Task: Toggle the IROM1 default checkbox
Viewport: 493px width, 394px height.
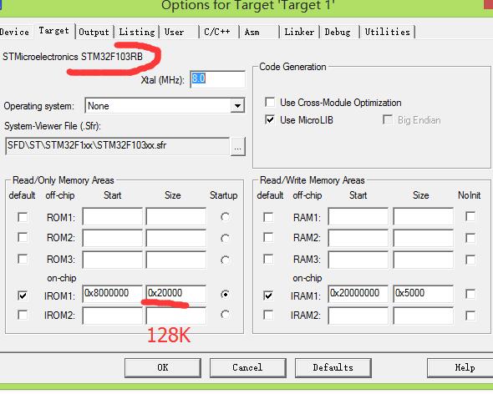Action: coord(23,295)
